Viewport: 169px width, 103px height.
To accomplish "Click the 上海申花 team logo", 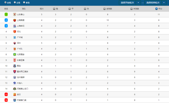I will 15,26.
